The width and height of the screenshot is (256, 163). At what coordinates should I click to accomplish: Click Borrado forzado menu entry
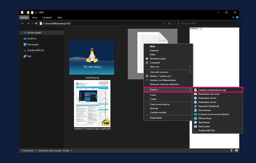tap(158, 58)
